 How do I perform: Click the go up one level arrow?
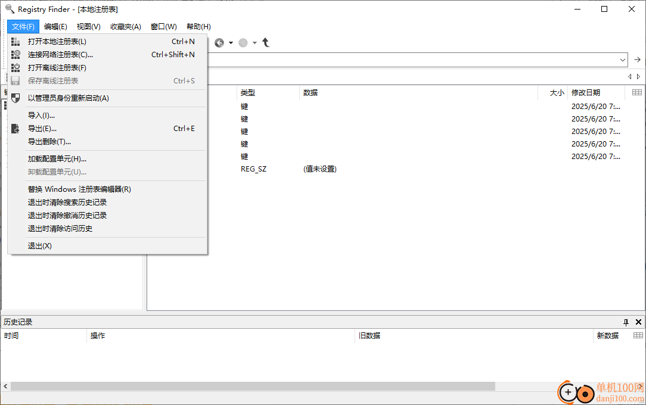pyautogui.click(x=266, y=42)
